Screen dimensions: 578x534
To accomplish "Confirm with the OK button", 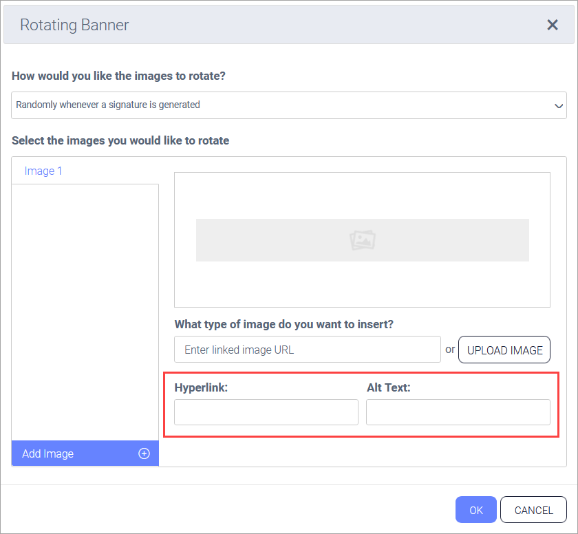I will 475,510.
